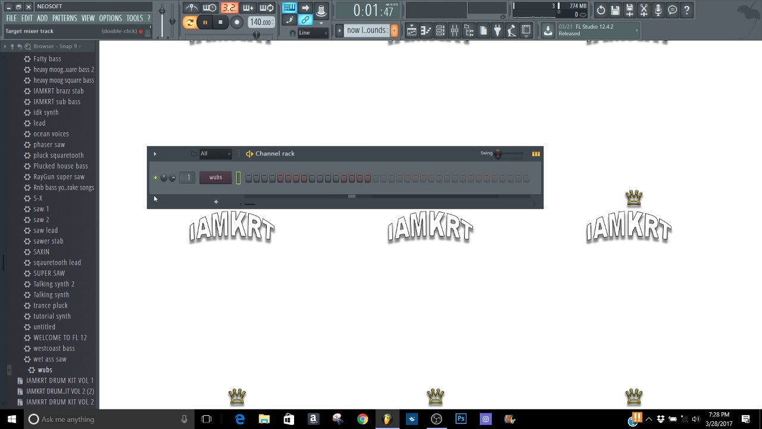Open the pattern selector 'now l..ounds'
762x429 pixels.
(367, 30)
